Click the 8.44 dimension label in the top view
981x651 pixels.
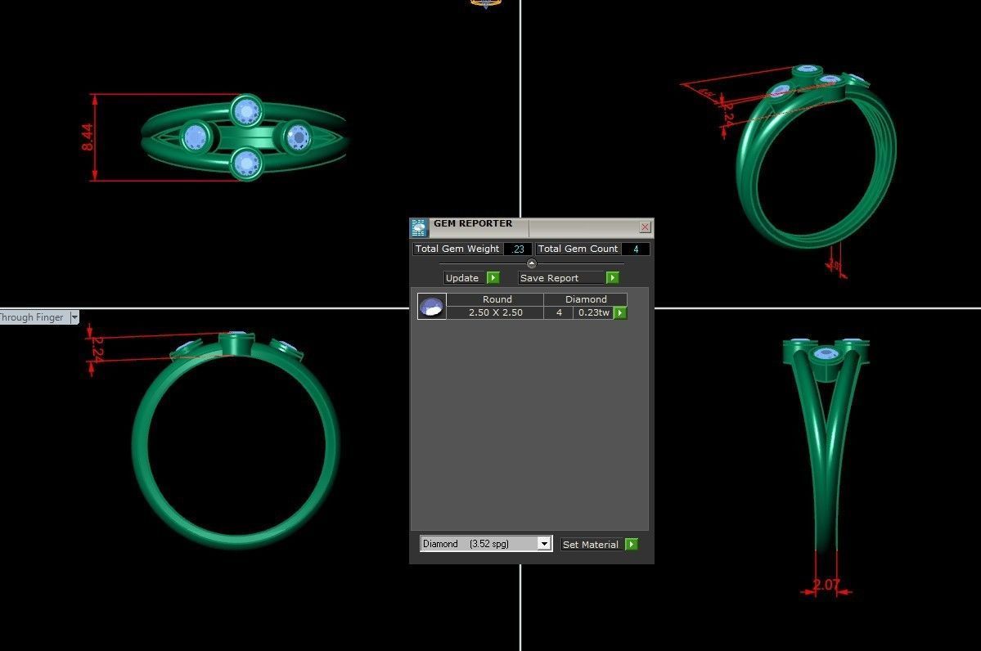coord(87,137)
